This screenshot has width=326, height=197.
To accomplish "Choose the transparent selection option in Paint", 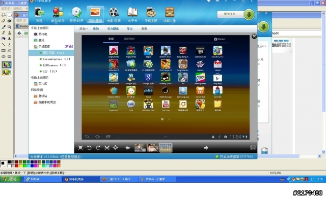I will click(7, 72).
